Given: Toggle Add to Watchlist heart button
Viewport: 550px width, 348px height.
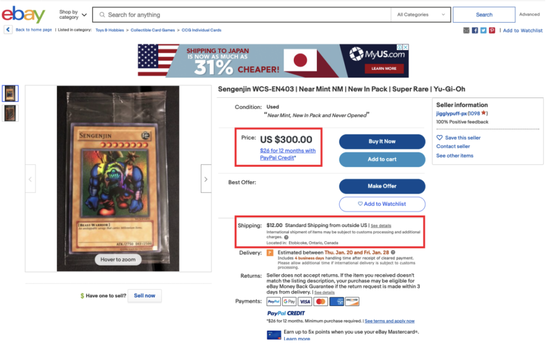Looking at the screenshot, I should click(382, 204).
